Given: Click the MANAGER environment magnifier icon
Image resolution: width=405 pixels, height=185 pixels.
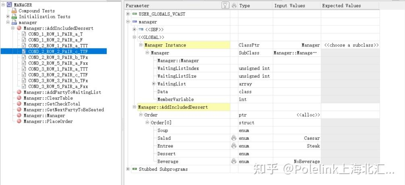Looking at the screenshot, I should (10, 5).
